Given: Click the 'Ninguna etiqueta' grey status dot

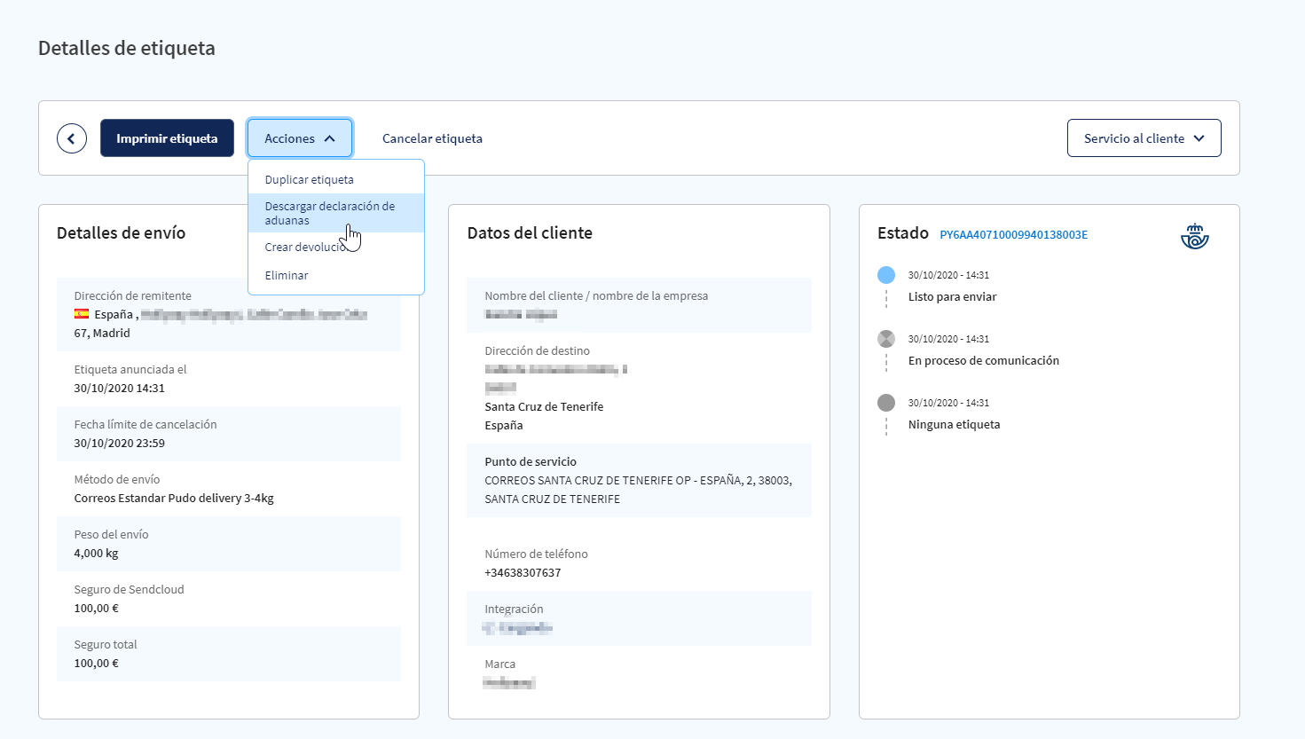Looking at the screenshot, I should click(886, 403).
